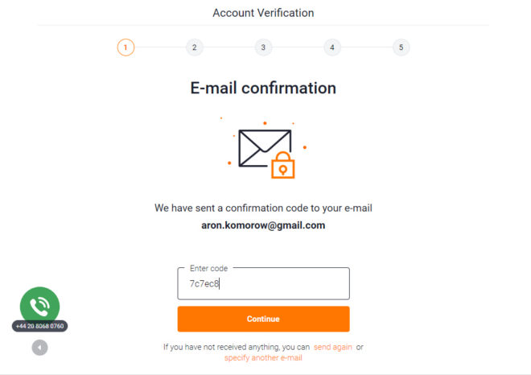The height and width of the screenshot is (375, 531).
Task: Select step 5 in the progress indicator
Action: click(x=401, y=47)
